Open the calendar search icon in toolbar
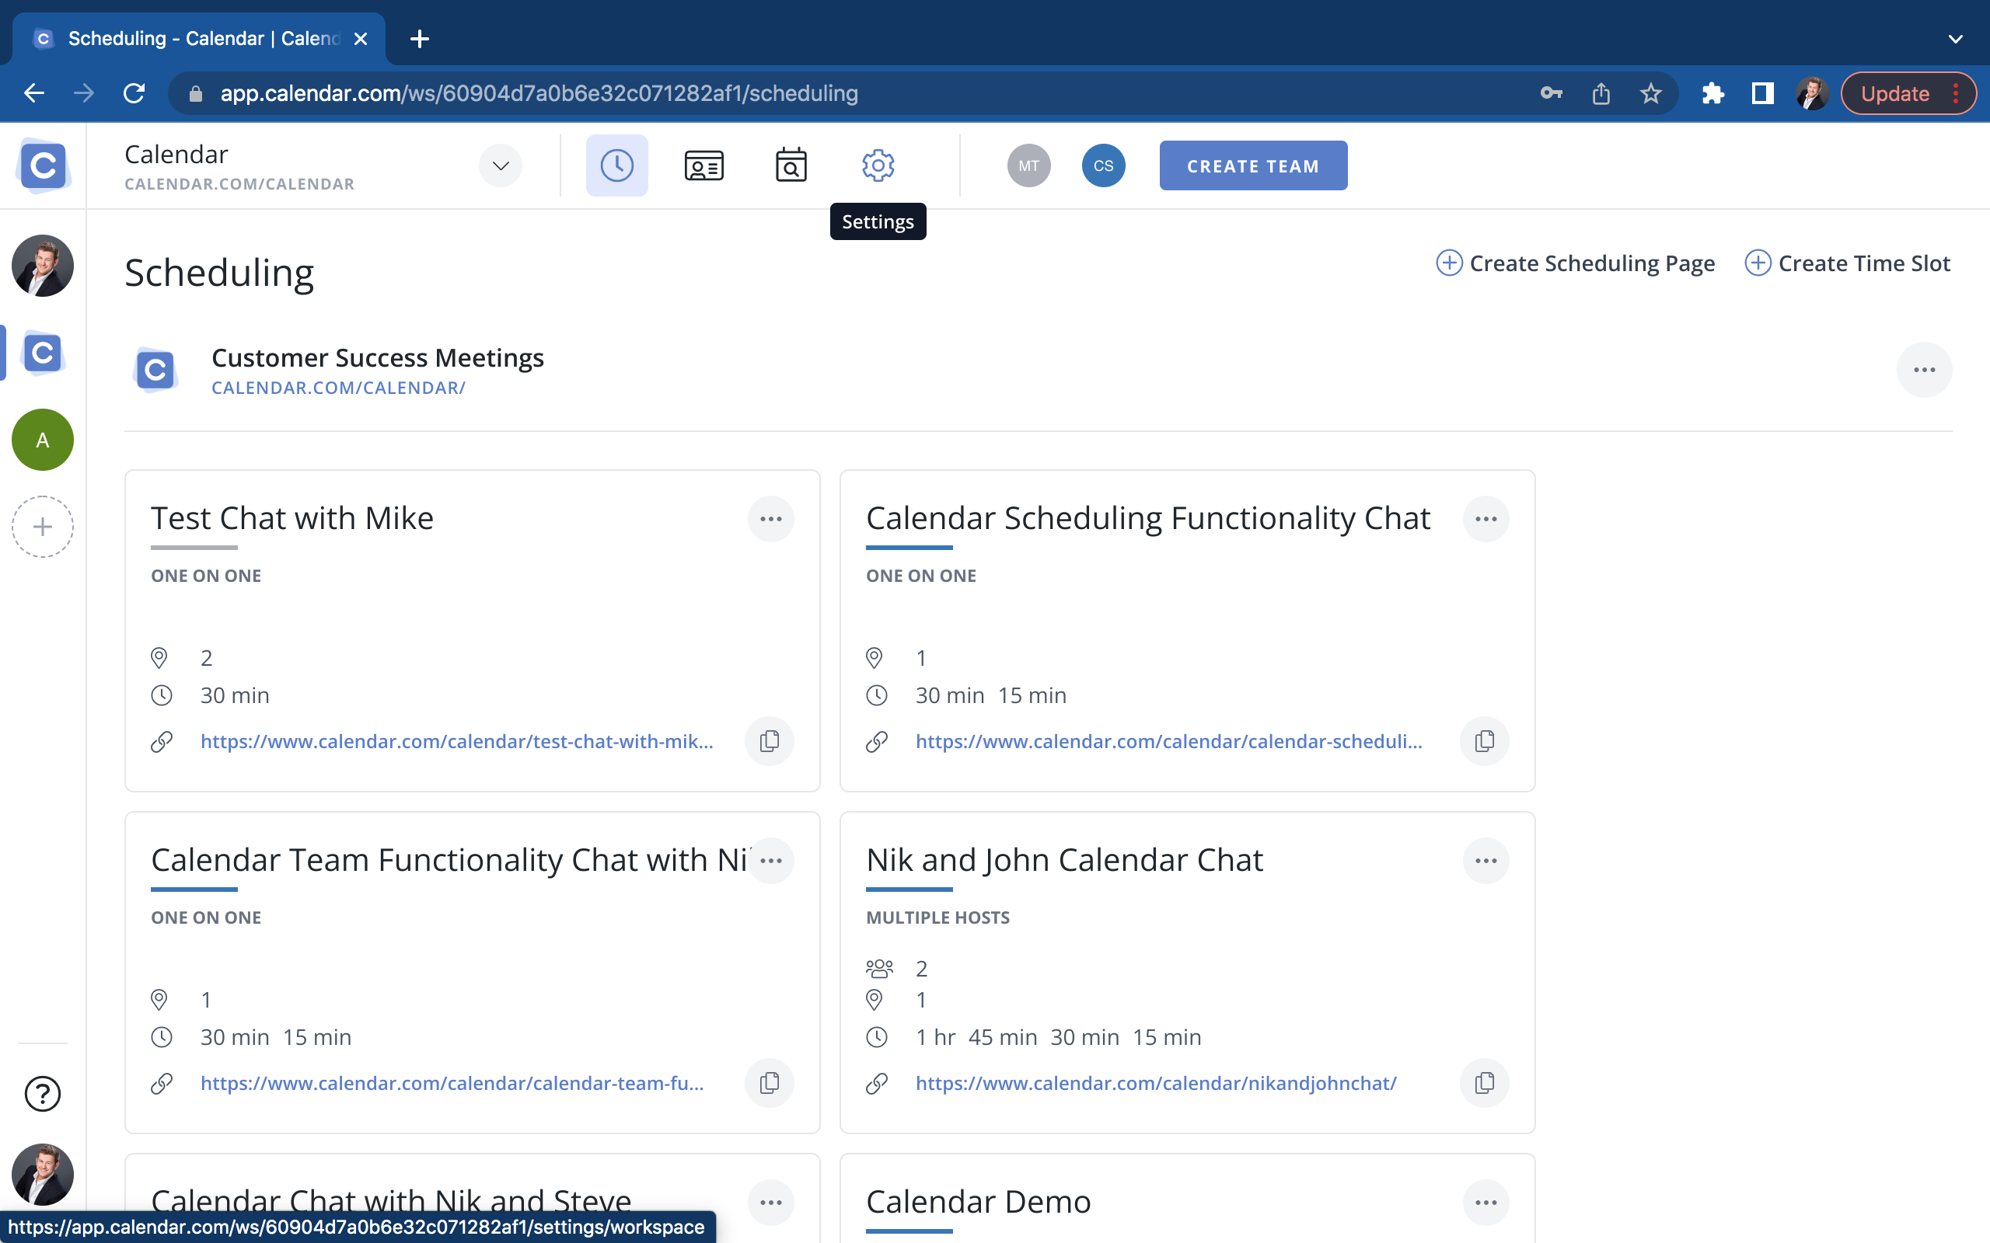The image size is (1990, 1243). click(791, 165)
